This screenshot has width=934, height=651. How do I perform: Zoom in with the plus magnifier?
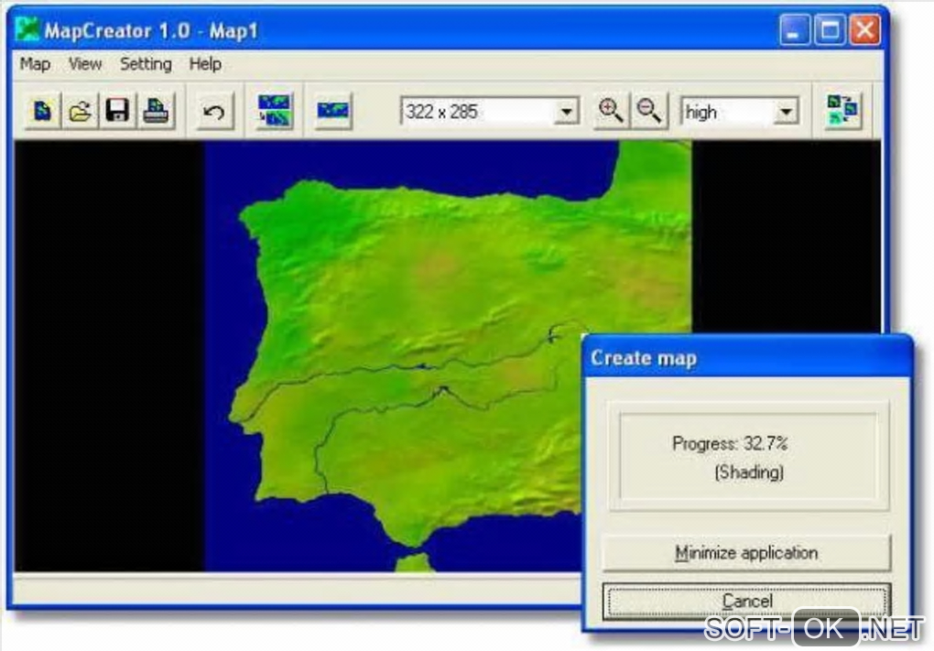coord(611,111)
